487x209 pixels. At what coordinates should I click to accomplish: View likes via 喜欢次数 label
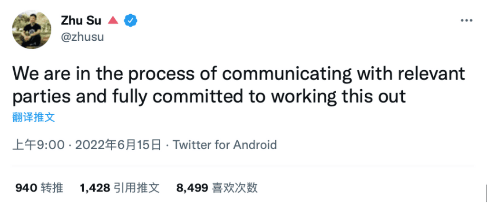(x=235, y=188)
